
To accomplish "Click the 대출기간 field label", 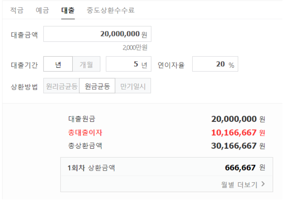I will [24, 65].
